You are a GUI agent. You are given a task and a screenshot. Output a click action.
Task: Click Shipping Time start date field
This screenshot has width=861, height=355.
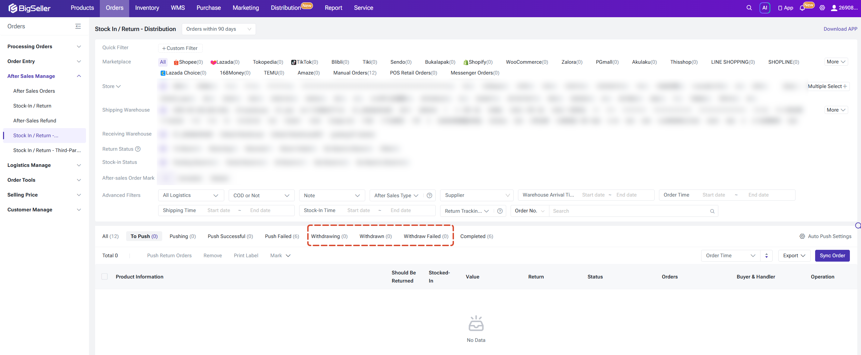(x=219, y=210)
